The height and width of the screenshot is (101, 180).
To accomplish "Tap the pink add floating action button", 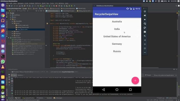I will point(135,81).
